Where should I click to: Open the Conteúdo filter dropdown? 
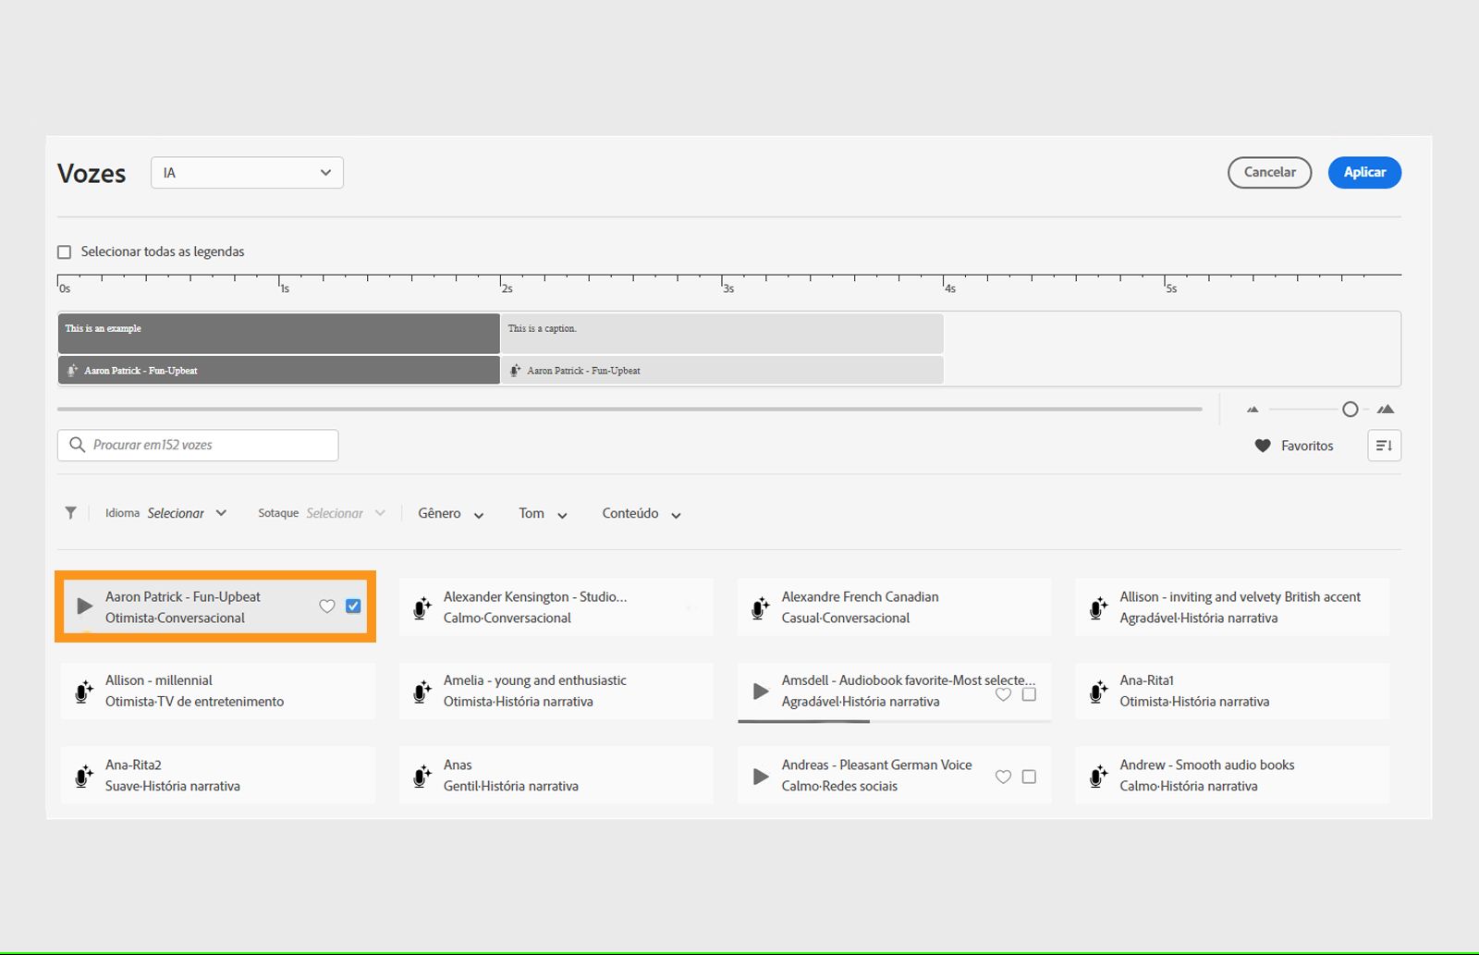642,514
